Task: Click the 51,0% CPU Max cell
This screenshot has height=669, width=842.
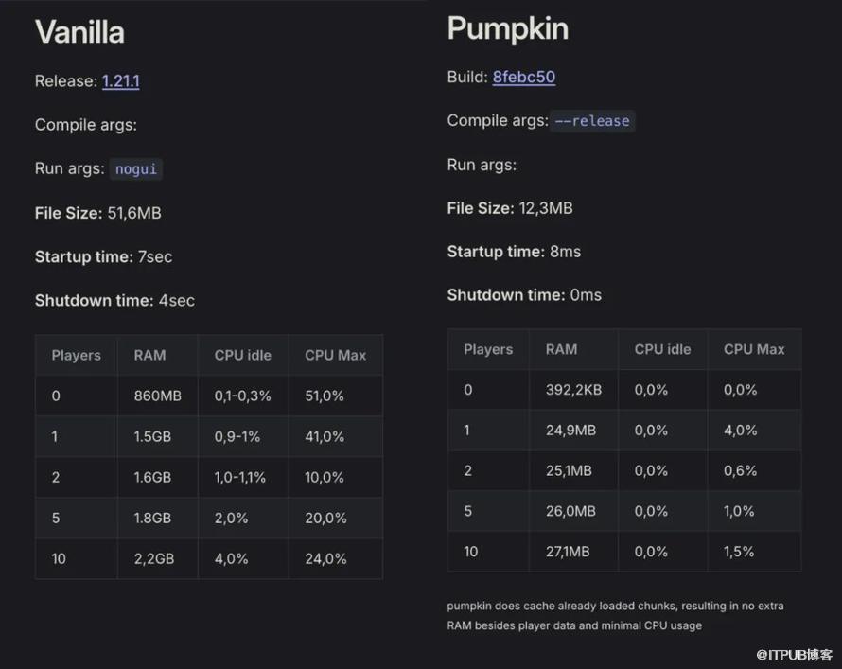Action: pyautogui.click(x=325, y=396)
